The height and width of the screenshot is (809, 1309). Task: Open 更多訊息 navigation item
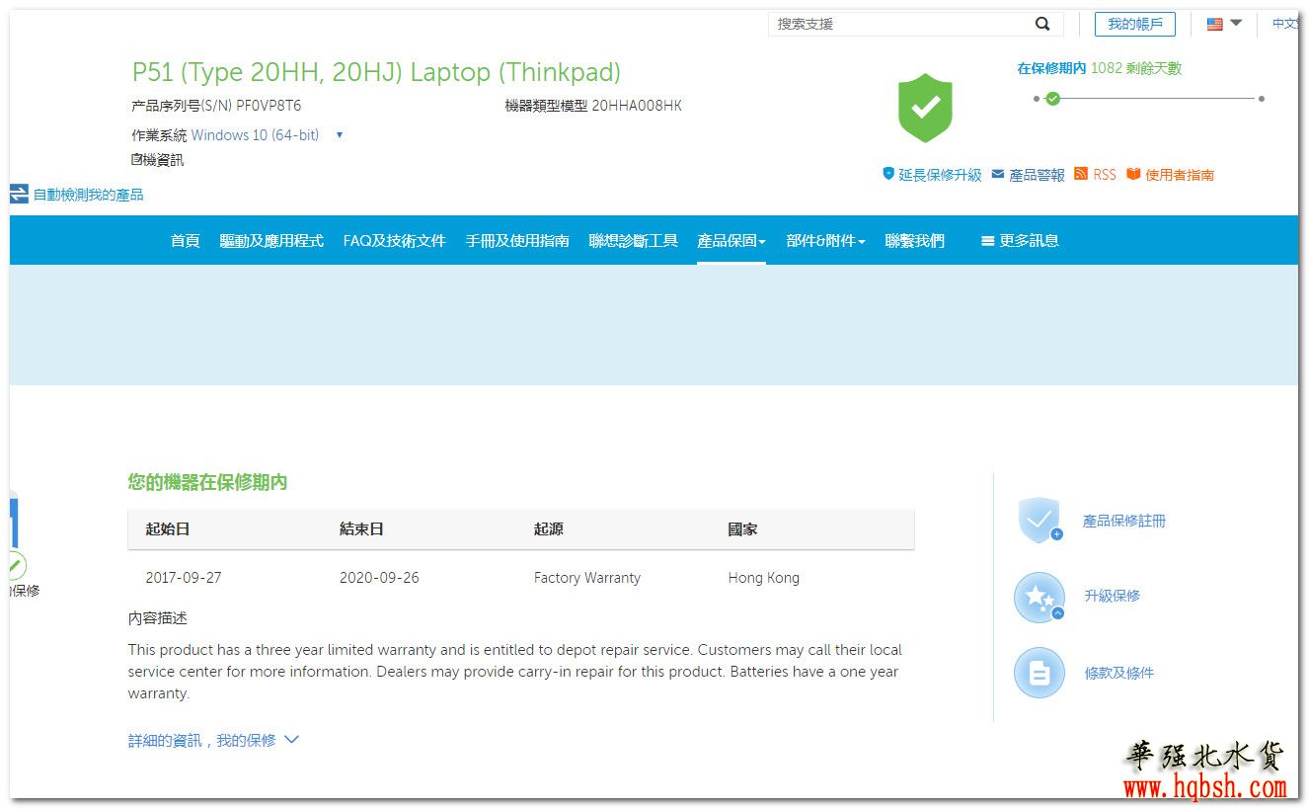(1029, 241)
